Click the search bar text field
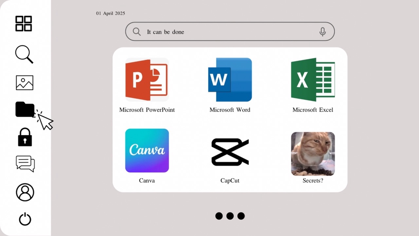 click(227, 32)
